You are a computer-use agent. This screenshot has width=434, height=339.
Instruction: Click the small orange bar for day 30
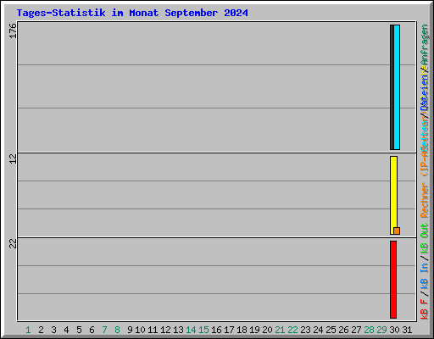(x=397, y=231)
